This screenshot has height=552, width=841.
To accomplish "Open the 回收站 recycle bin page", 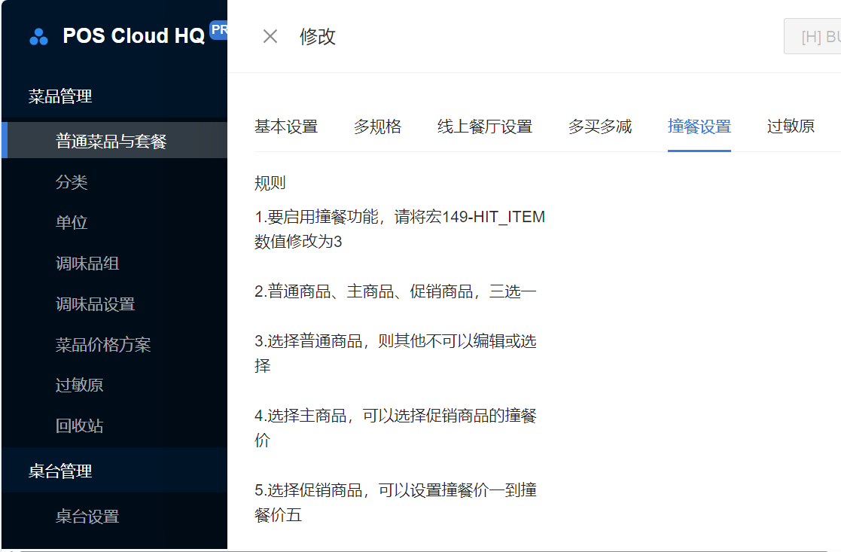I will pos(79,426).
